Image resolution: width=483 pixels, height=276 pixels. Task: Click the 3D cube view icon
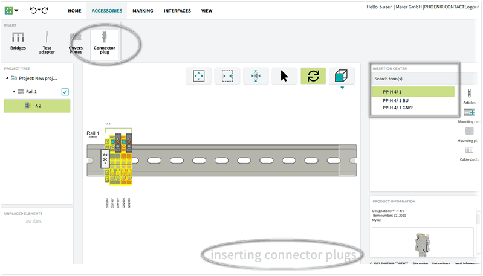point(342,76)
